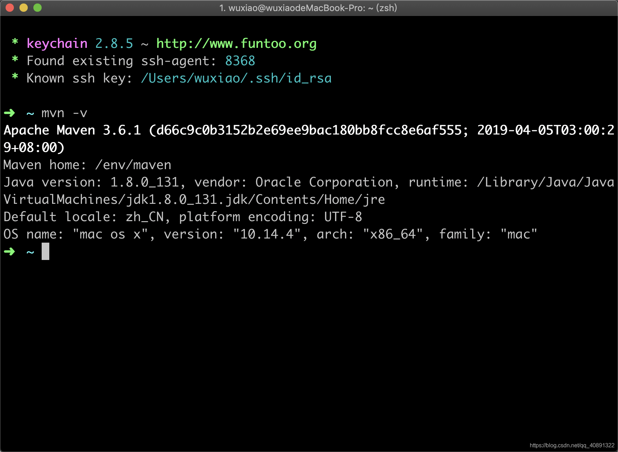Viewport: 618px width, 452px height.
Task: Click the 'Found existing ssh-agent:' text
Action: tap(122, 61)
